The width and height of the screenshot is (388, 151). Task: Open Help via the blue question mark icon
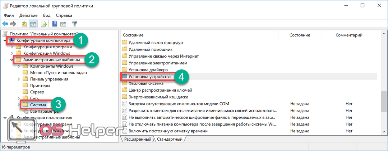[55, 24]
